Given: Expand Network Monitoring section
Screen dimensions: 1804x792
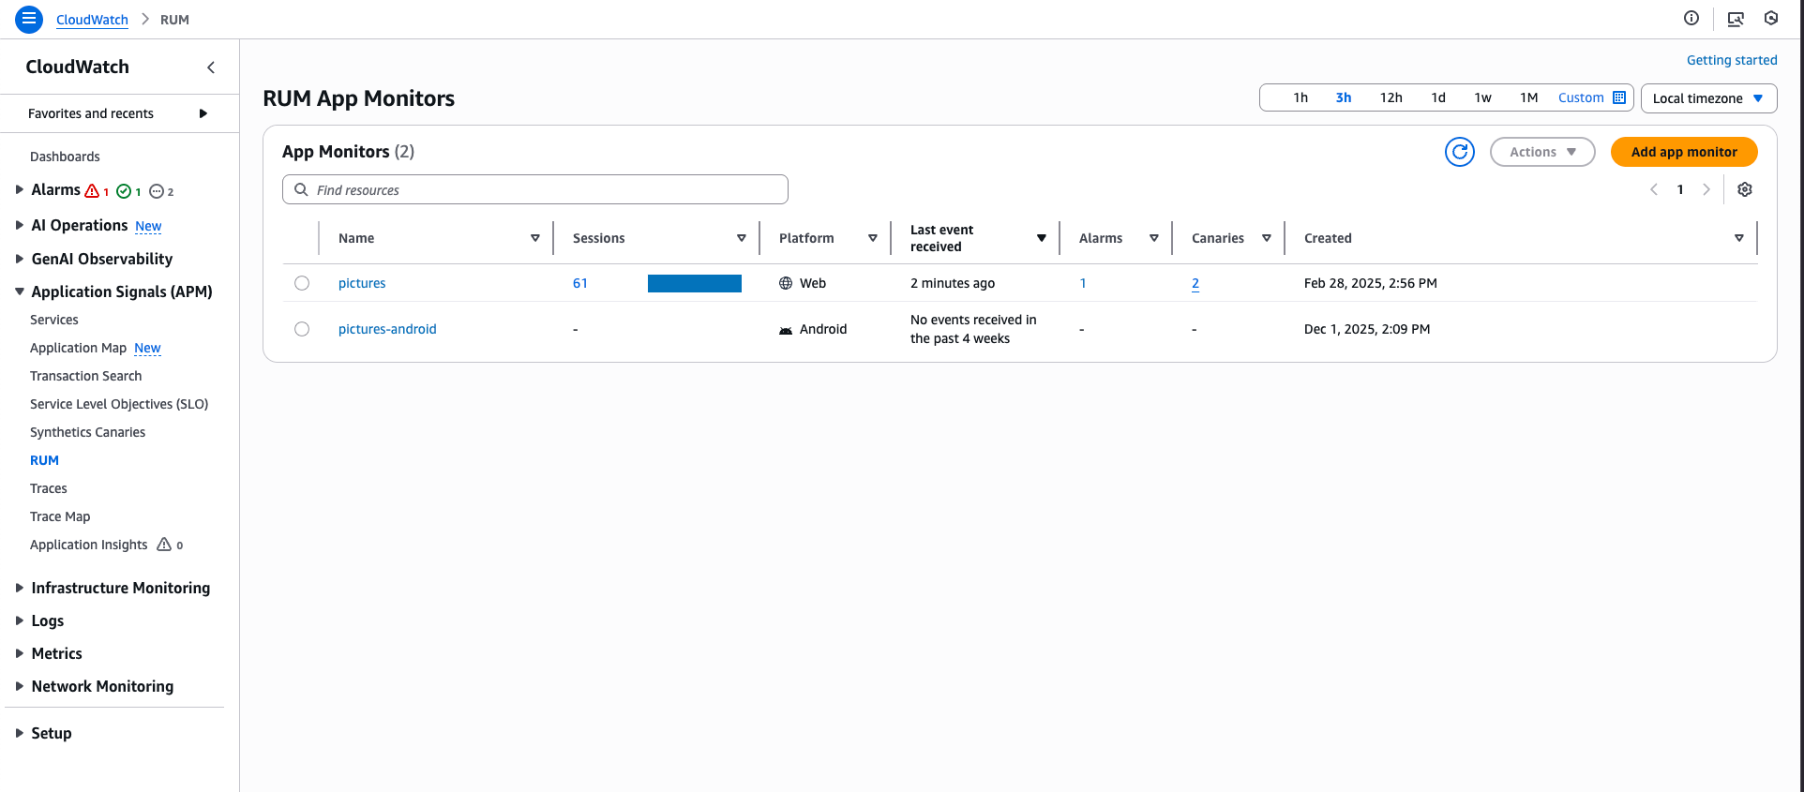Looking at the screenshot, I should click(19, 686).
